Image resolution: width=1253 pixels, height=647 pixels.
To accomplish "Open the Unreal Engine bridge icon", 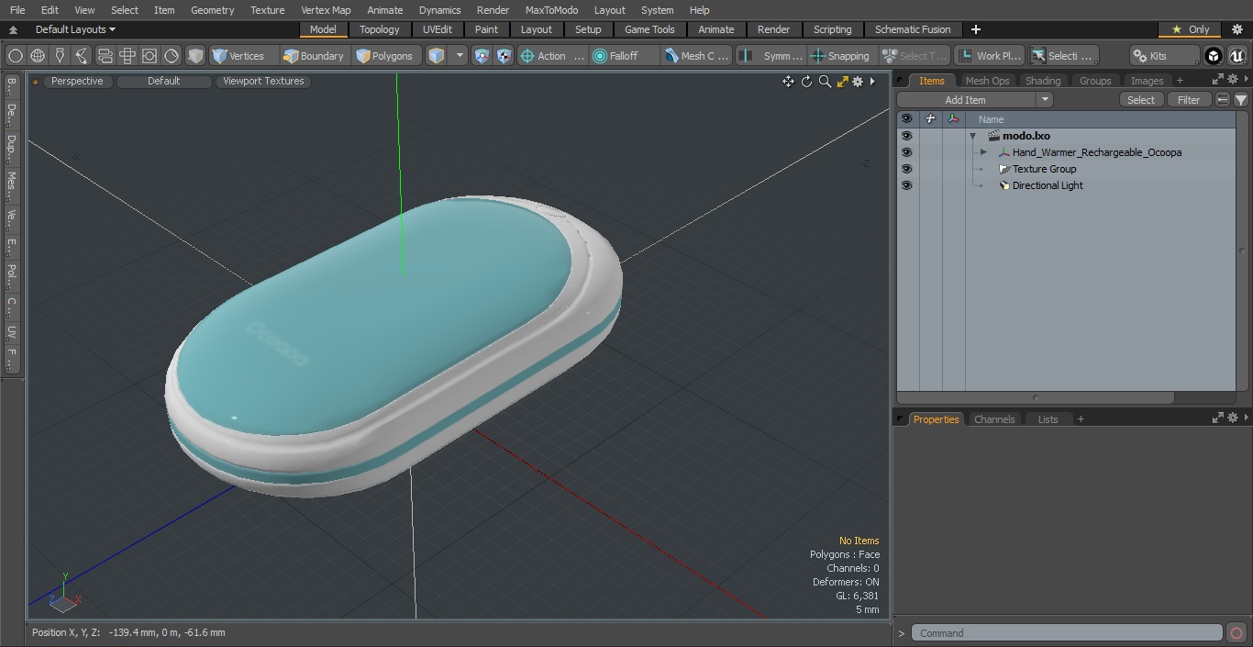I will [1237, 56].
